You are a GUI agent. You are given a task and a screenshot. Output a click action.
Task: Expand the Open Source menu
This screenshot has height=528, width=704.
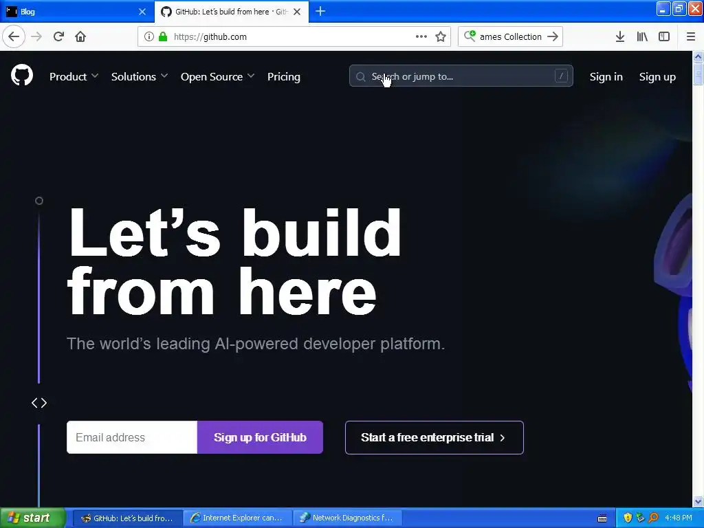[218, 77]
